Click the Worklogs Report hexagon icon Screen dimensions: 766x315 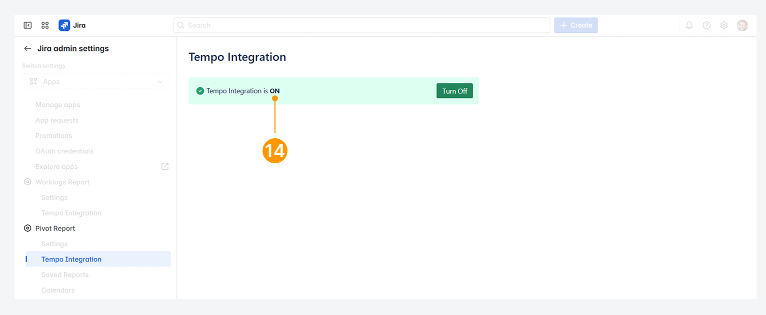(27, 182)
